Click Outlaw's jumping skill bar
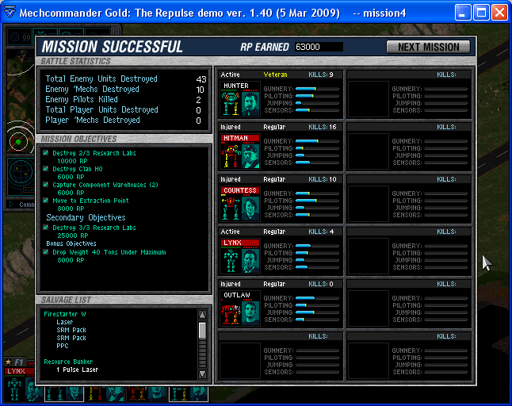Viewport: 512px width, 406px height. tap(317, 312)
